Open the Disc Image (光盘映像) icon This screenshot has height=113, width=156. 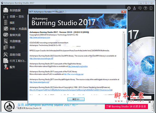5,41
